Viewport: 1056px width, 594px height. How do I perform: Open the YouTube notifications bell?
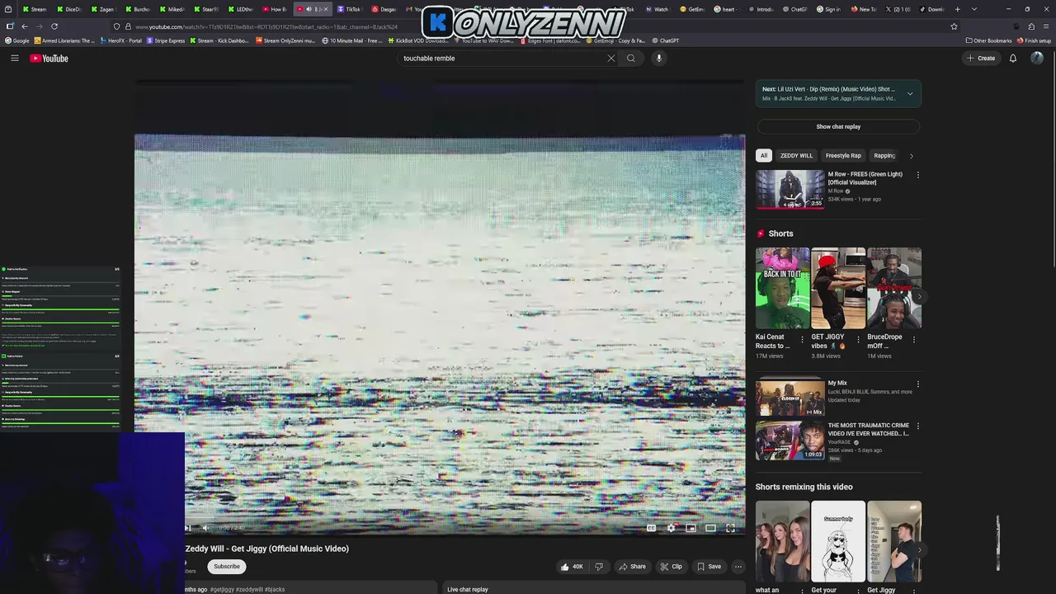coord(1013,59)
